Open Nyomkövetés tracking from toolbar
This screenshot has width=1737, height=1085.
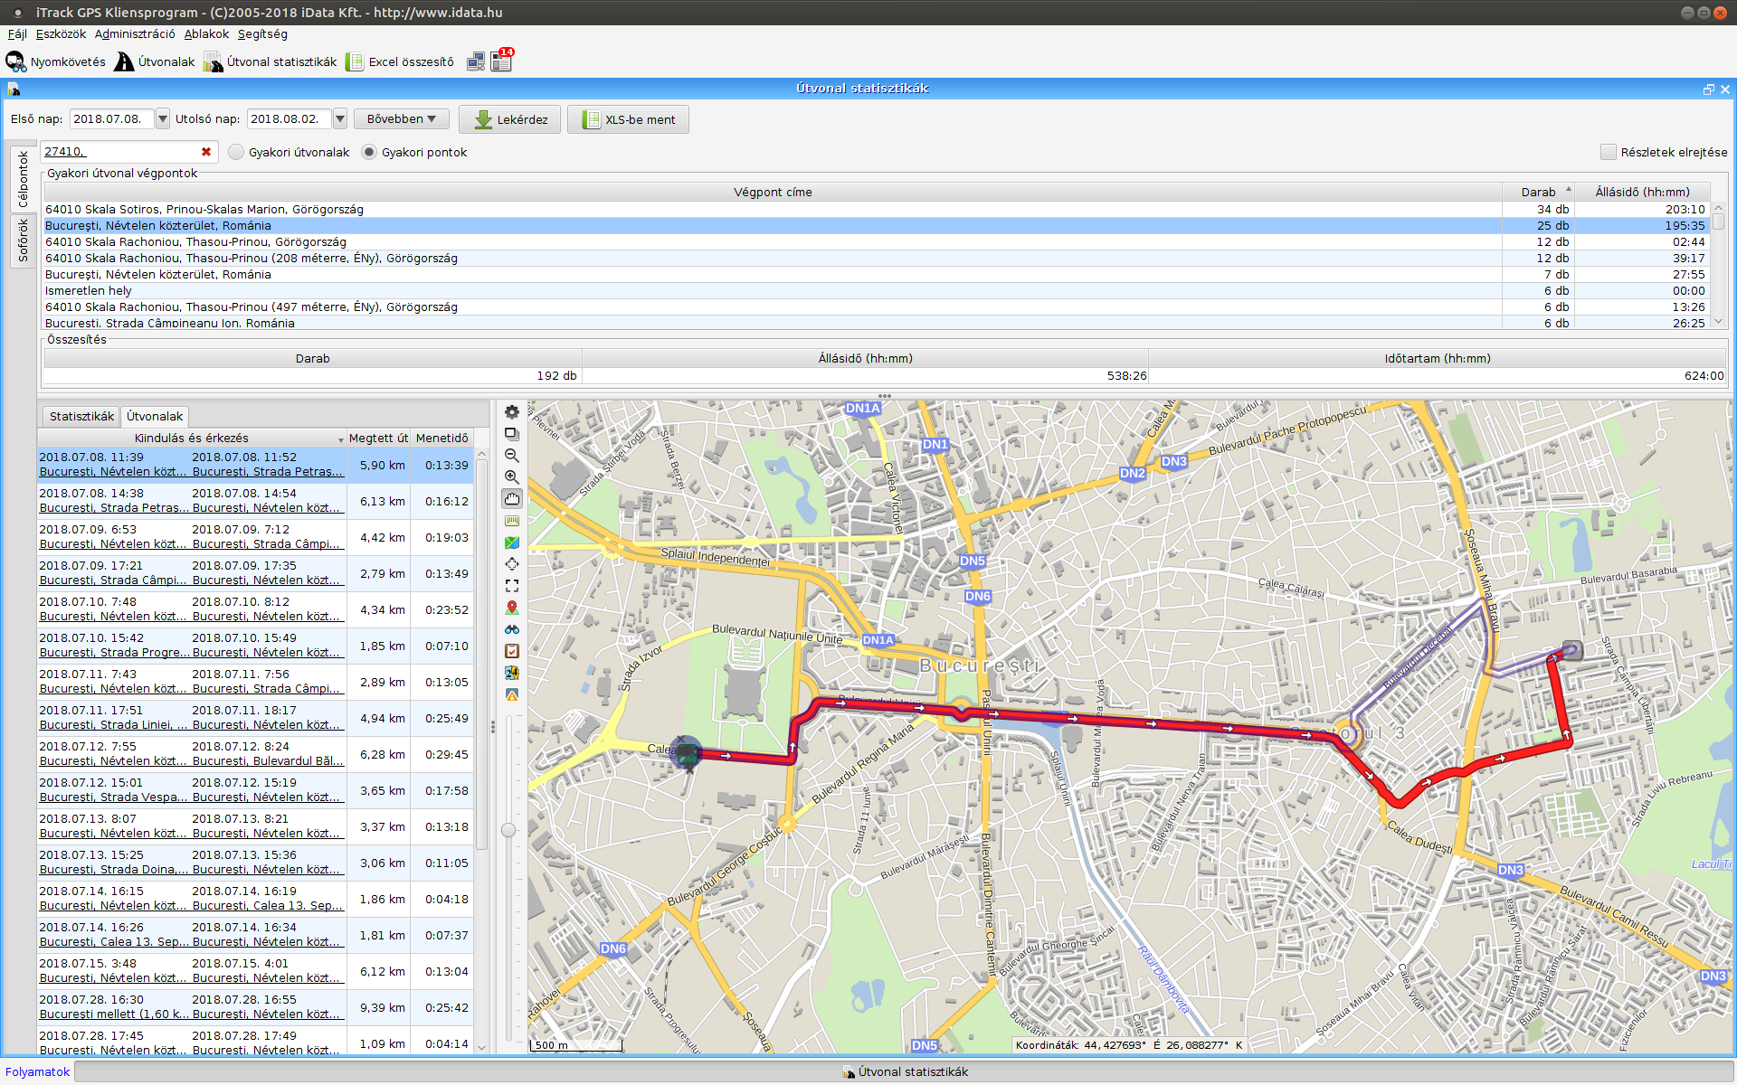tap(56, 61)
